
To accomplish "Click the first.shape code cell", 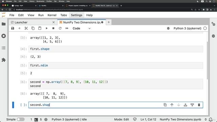I will tap(116, 49).
